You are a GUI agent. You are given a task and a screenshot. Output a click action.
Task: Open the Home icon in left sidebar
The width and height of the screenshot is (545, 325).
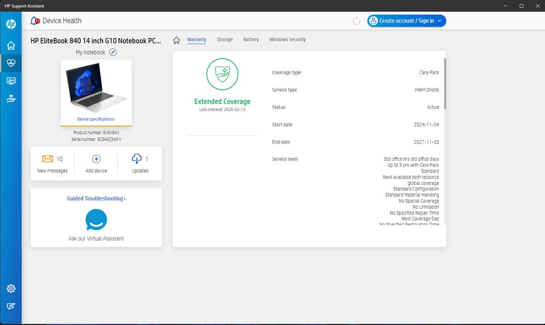[x=11, y=45]
